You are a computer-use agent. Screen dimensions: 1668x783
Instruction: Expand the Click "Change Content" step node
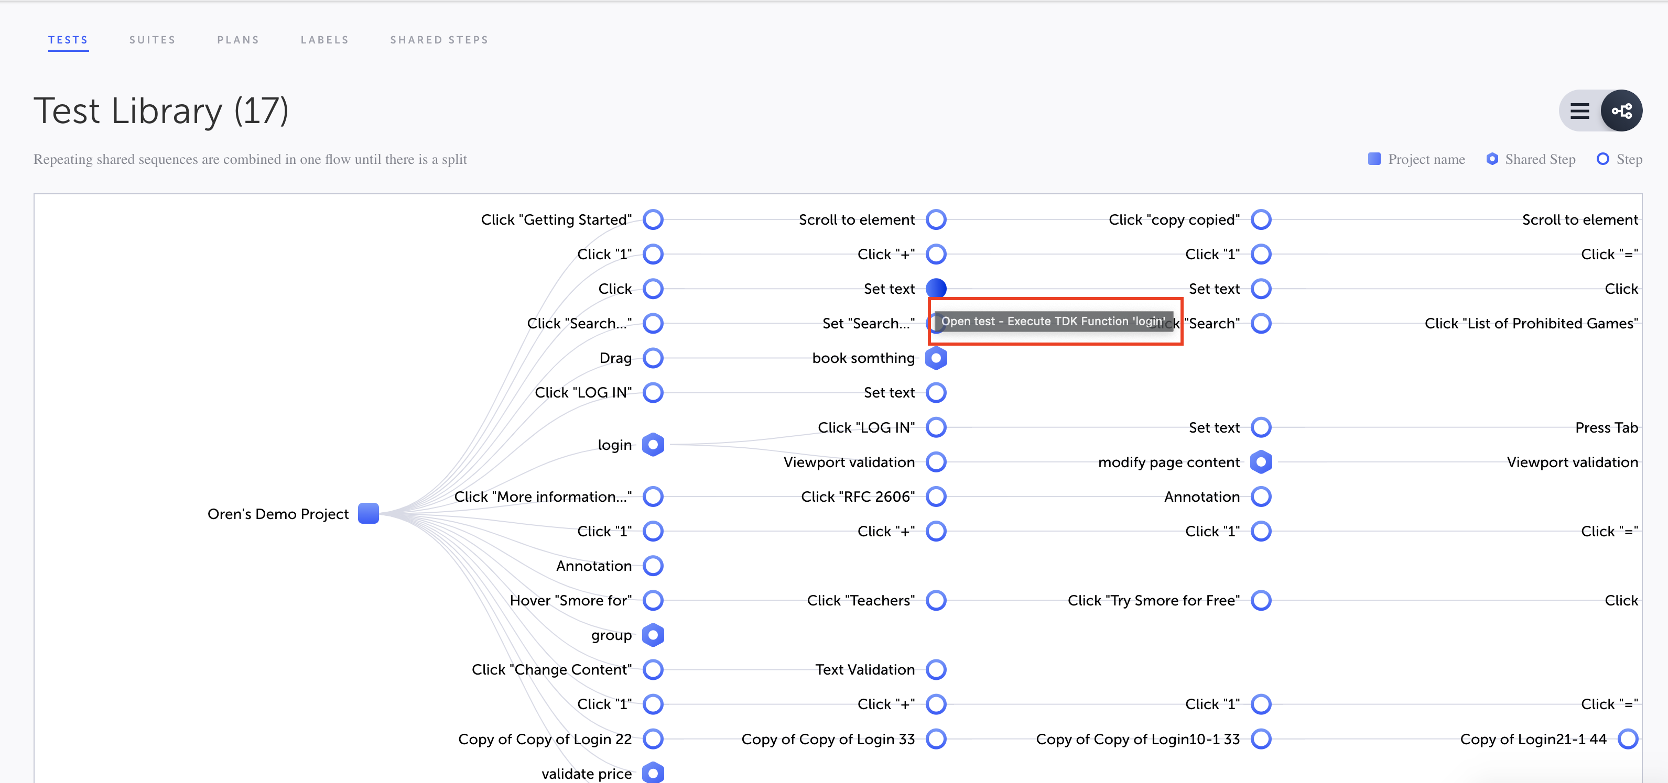point(653,669)
